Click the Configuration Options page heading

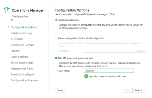(x=72, y=10)
